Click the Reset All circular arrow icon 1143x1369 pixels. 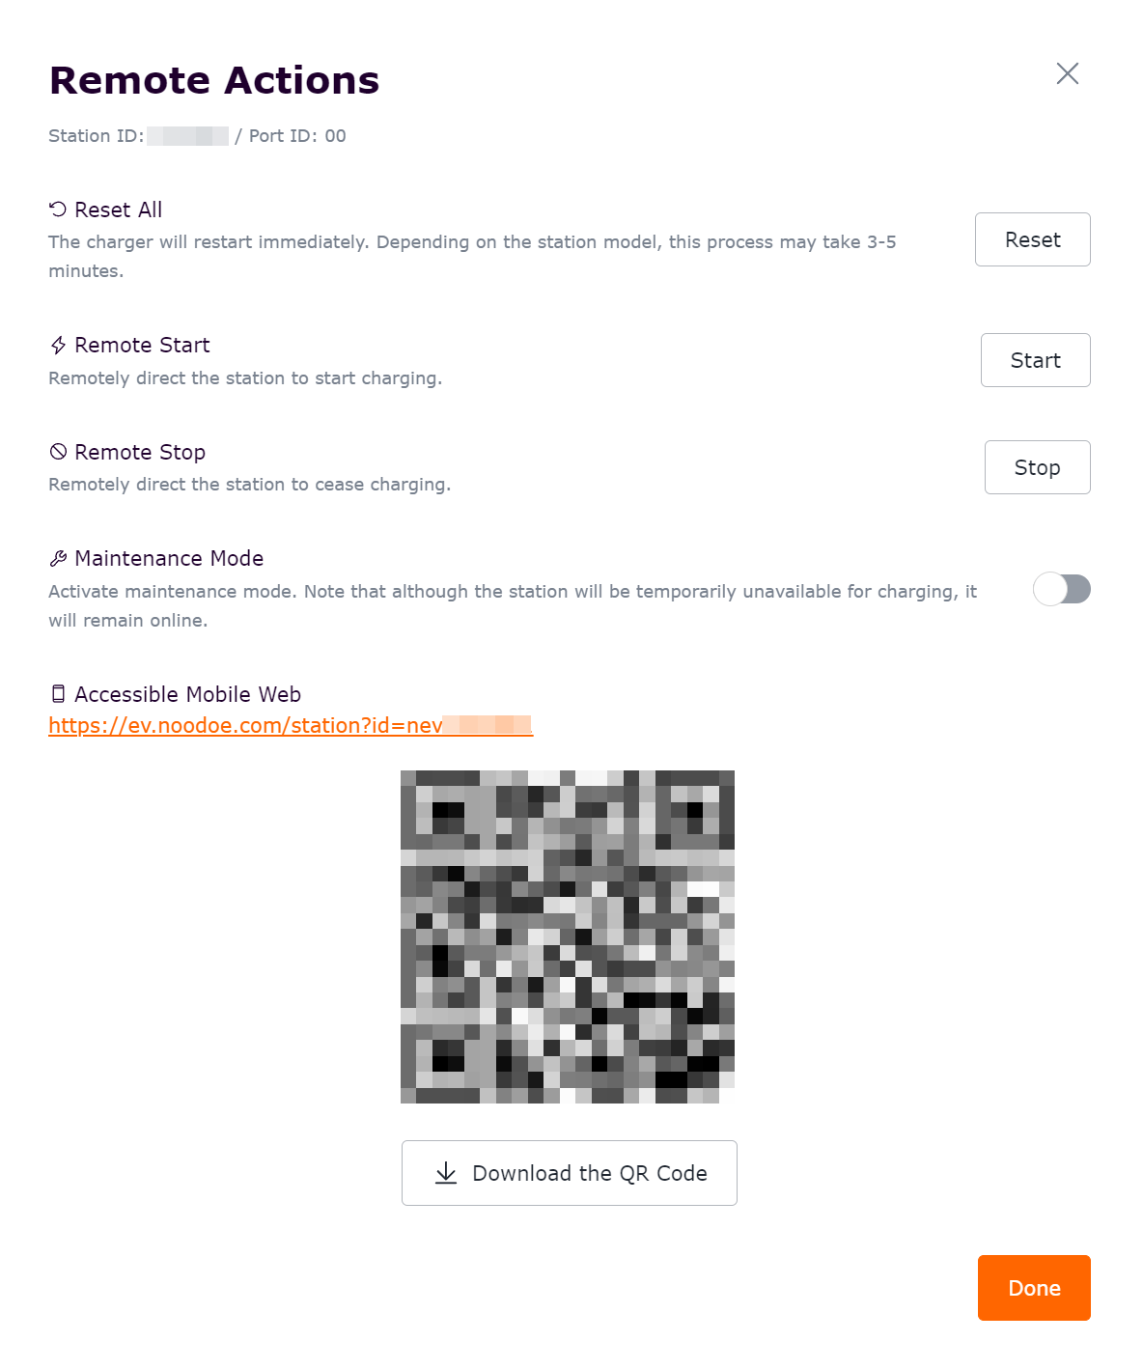(x=58, y=210)
